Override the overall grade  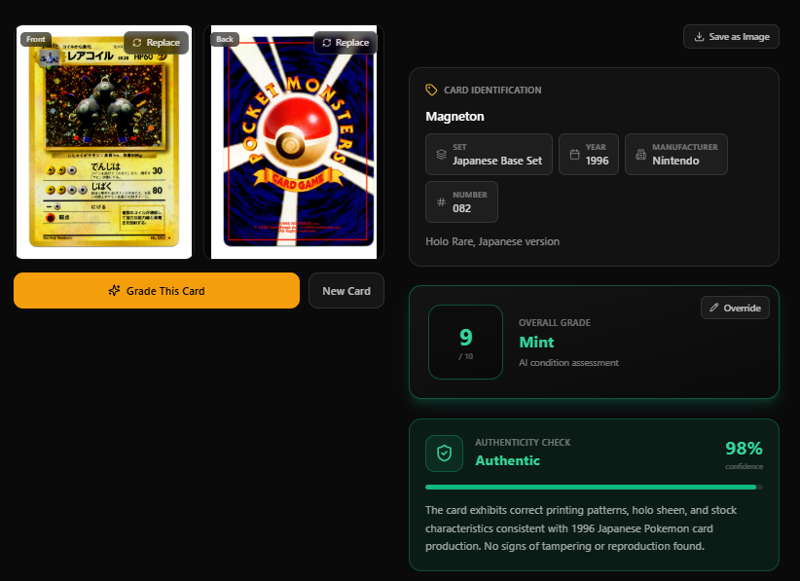[x=735, y=308]
